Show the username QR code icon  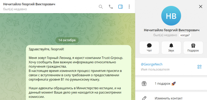199,67
